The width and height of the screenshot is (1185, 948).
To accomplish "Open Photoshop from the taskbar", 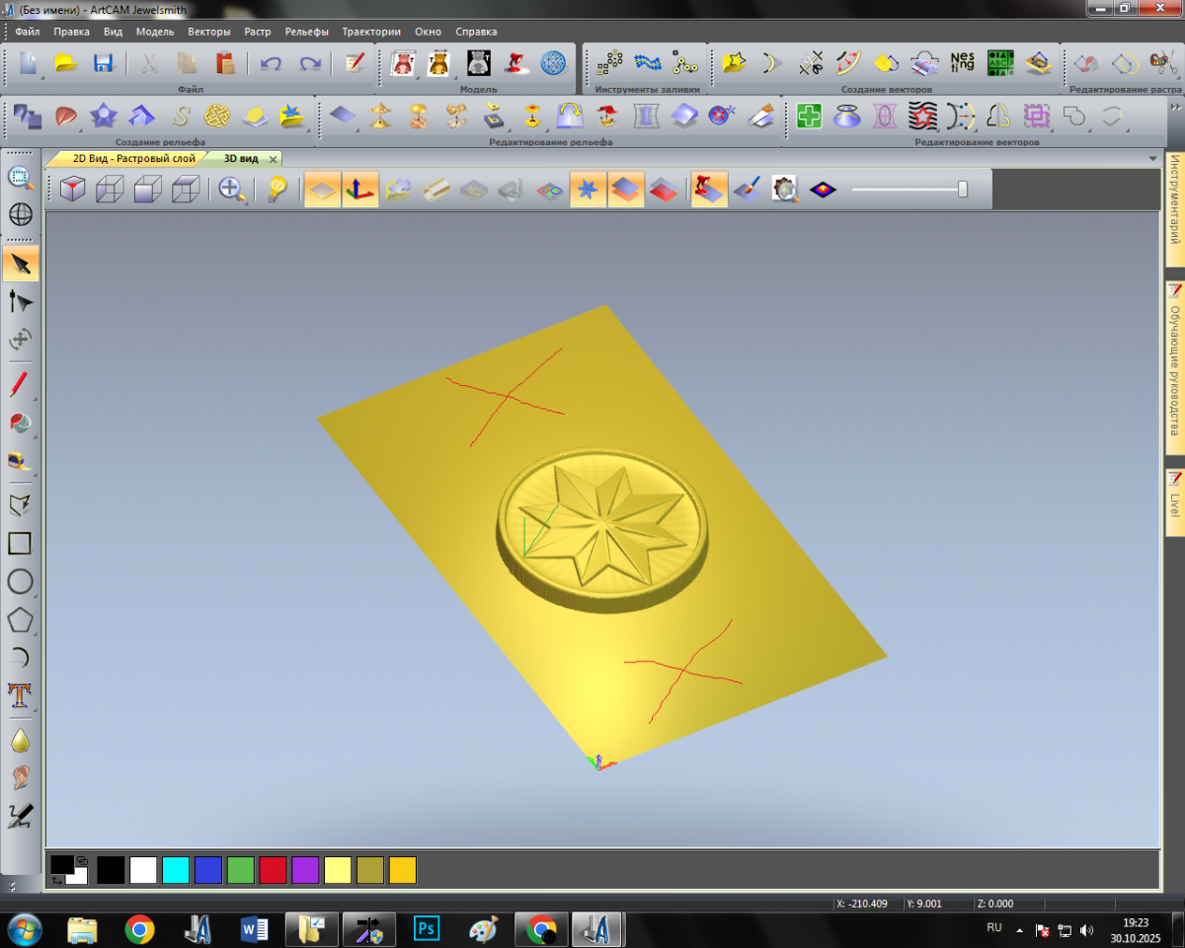I will [428, 929].
